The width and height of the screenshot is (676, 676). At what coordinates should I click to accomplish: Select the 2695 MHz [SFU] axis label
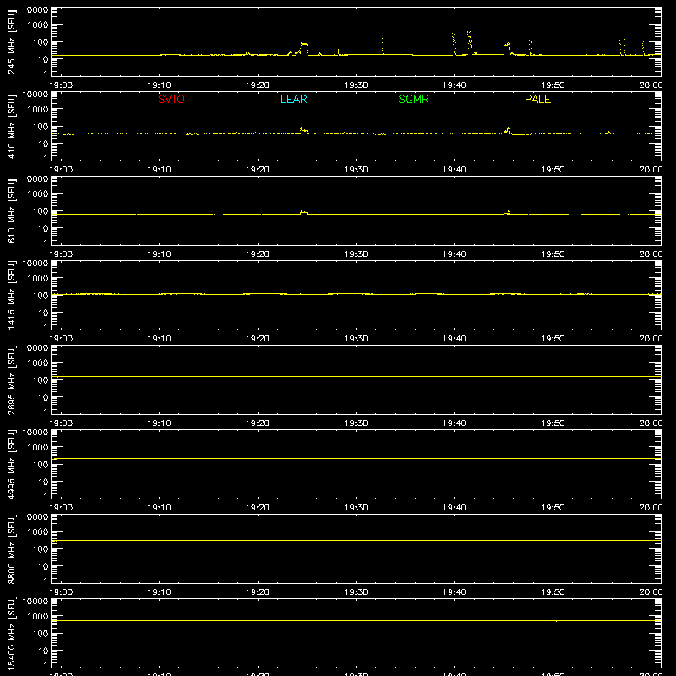11,380
